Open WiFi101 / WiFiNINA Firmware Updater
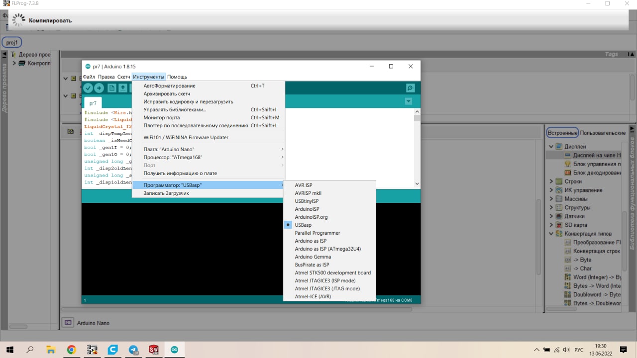637x358 pixels. tap(209, 137)
